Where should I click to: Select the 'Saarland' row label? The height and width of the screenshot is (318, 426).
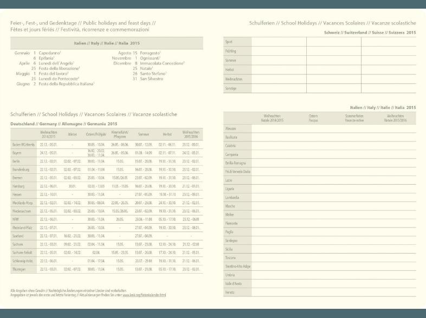[18, 236]
